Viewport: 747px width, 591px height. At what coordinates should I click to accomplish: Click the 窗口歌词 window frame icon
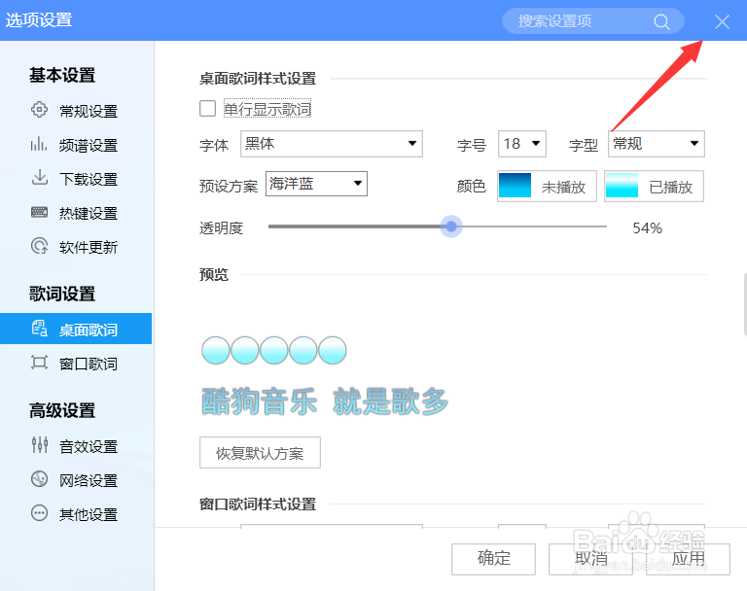click(x=39, y=363)
